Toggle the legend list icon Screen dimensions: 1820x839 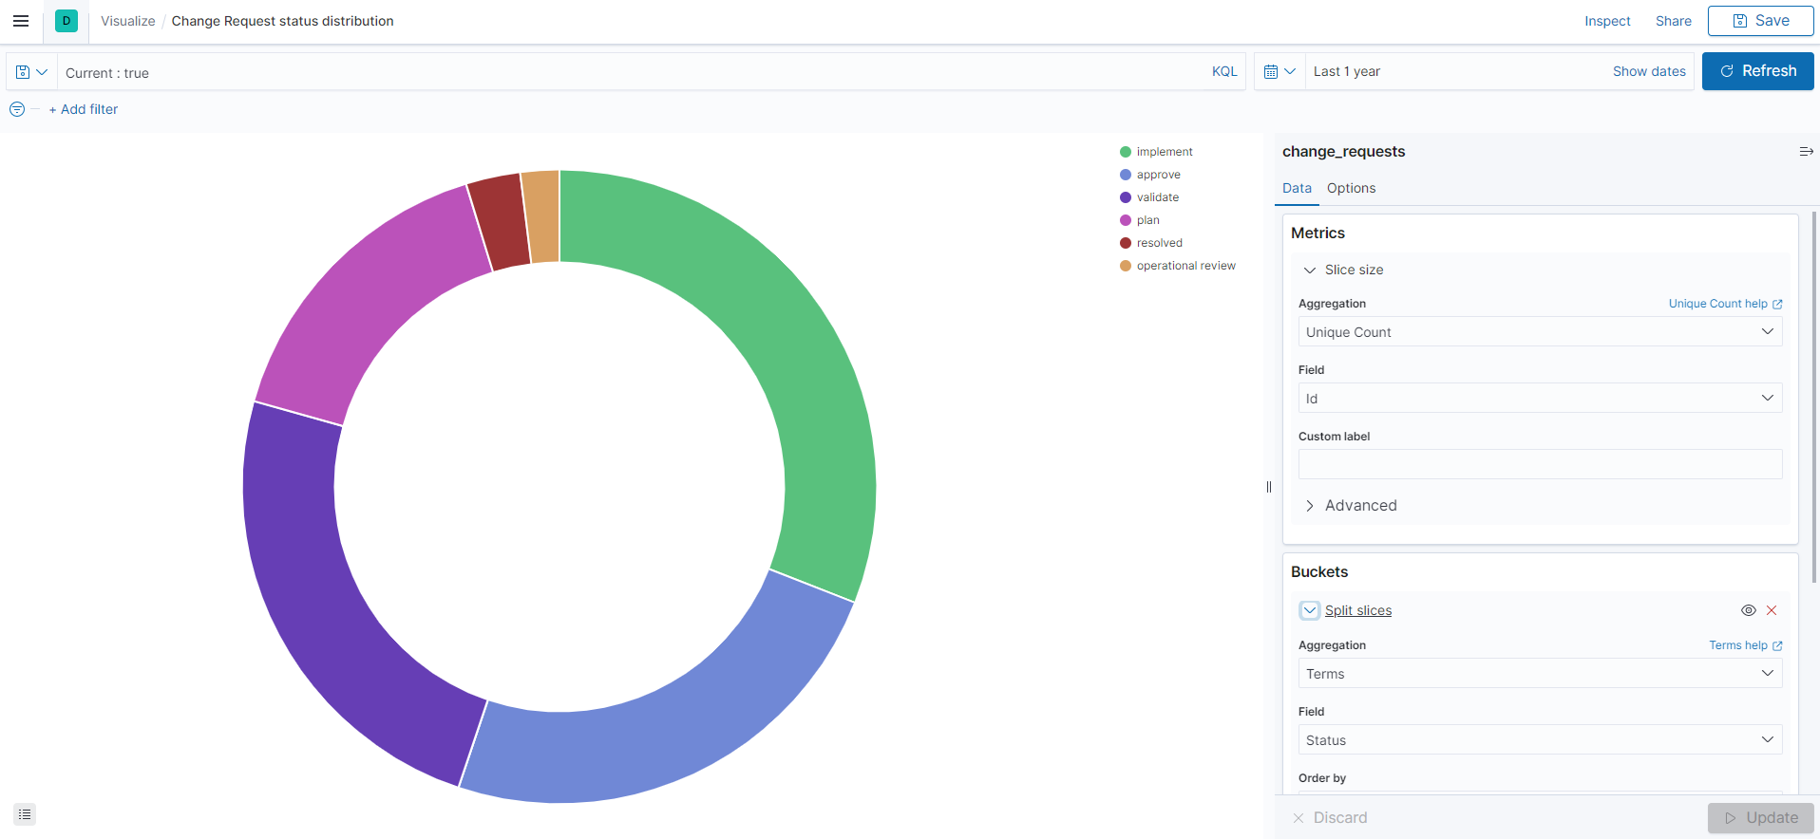tap(25, 814)
